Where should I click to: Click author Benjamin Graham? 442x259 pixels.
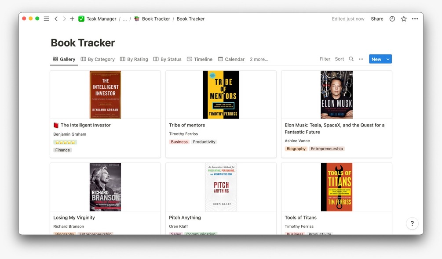click(x=69, y=134)
